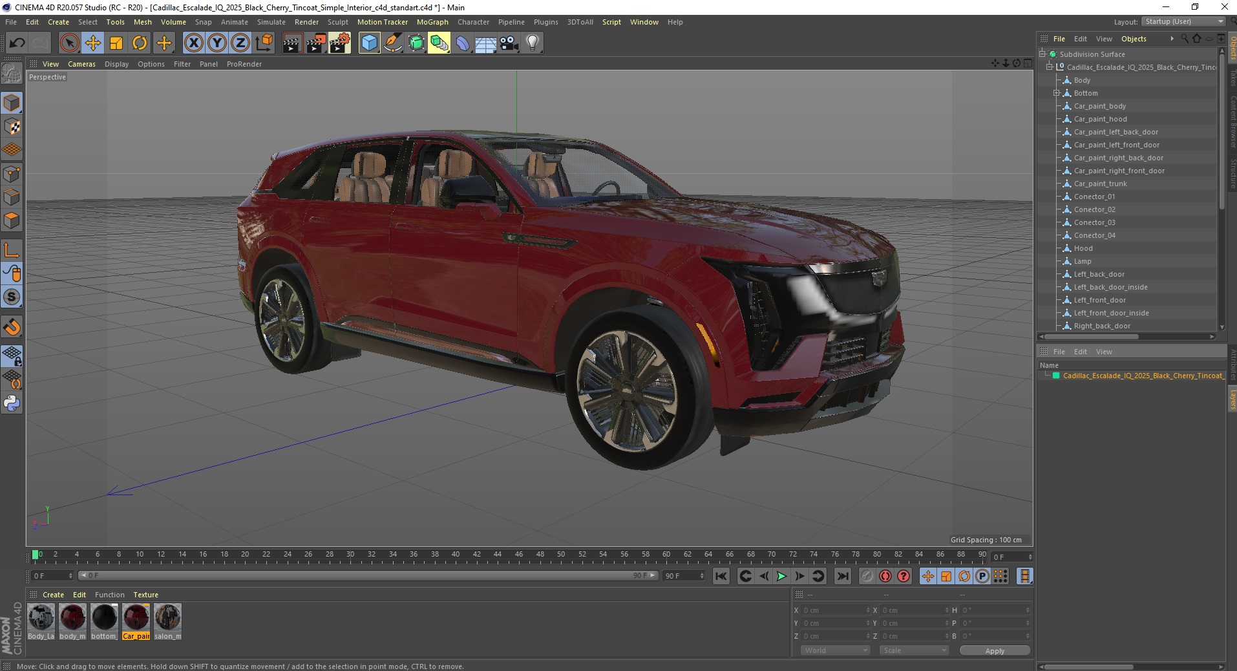This screenshot has width=1237, height=671.
Task: Enable the Axis mode tool
Action: tap(12, 250)
